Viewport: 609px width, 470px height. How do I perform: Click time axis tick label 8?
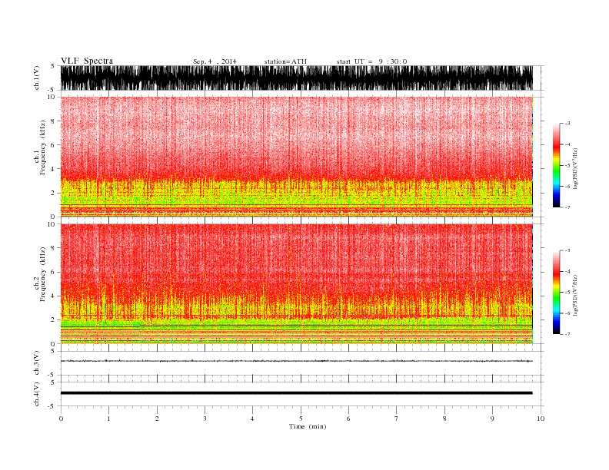tap(444, 419)
